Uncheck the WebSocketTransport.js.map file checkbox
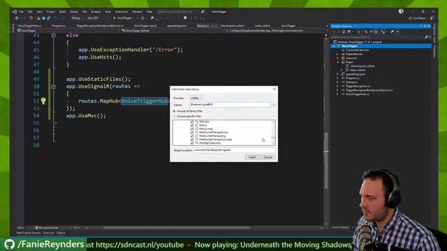 [x=192, y=139]
